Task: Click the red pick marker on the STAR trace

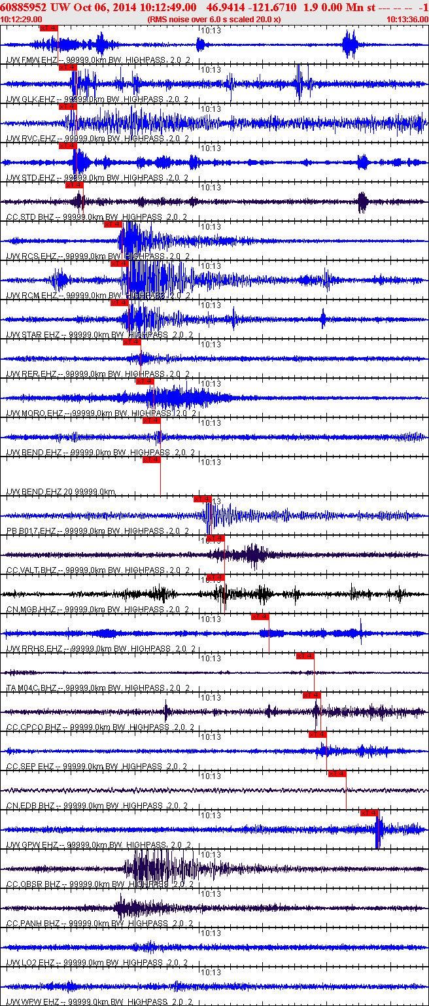Action: tap(119, 303)
